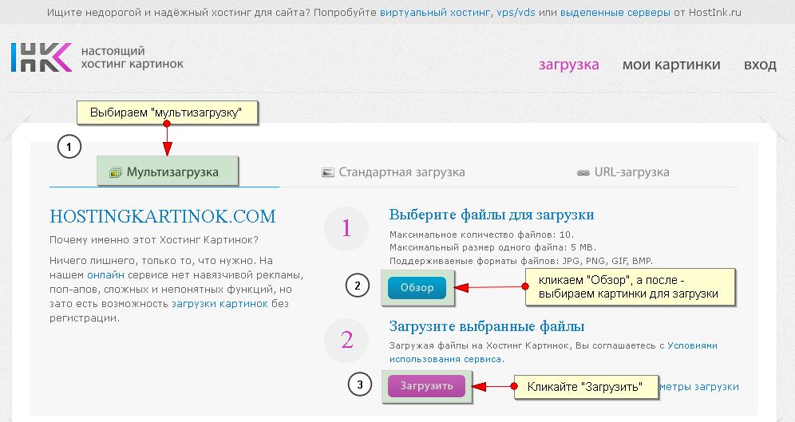Open the вход login page
Image resolution: width=795 pixels, height=422 pixels.
coord(760,65)
